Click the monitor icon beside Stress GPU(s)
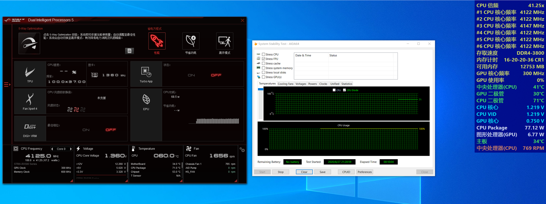546x204 pixels. pos(258,77)
